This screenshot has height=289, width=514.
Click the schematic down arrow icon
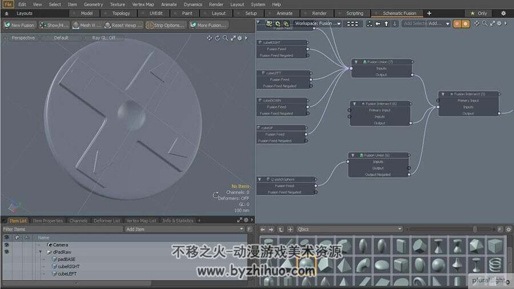click(x=395, y=23)
